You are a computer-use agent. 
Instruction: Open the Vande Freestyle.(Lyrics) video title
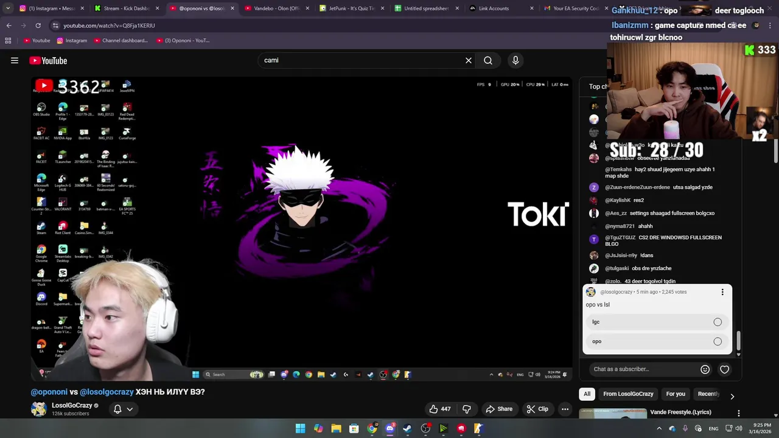click(680, 412)
